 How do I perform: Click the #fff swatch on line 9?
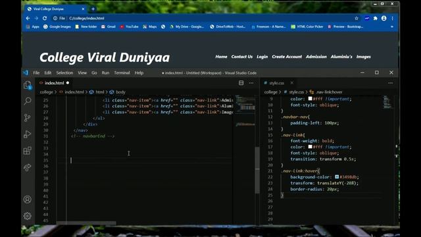310,99
